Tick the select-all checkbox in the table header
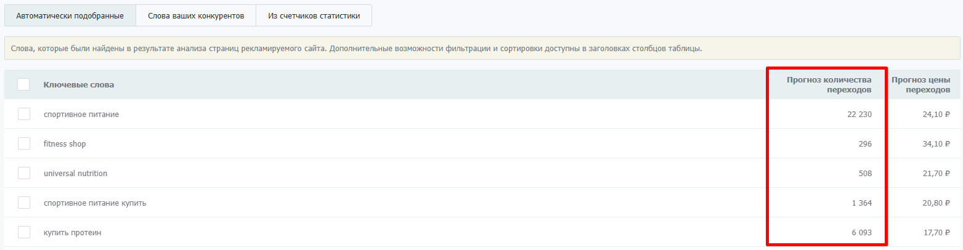963x250 pixels. 23,84
